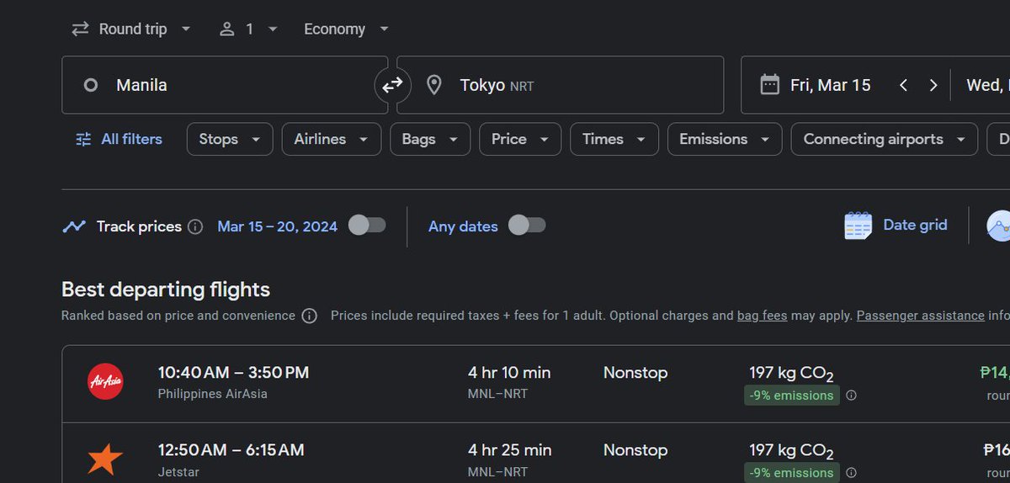Open the Stops filter dropdown
The height and width of the screenshot is (483, 1010).
(x=230, y=139)
